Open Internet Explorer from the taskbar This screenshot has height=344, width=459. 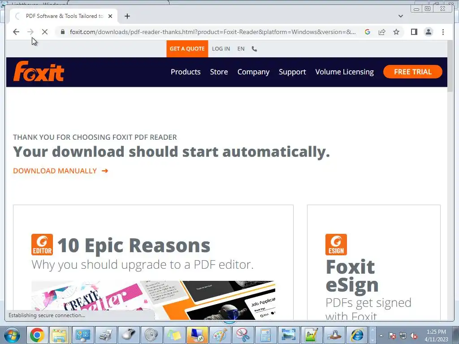[357, 335]
